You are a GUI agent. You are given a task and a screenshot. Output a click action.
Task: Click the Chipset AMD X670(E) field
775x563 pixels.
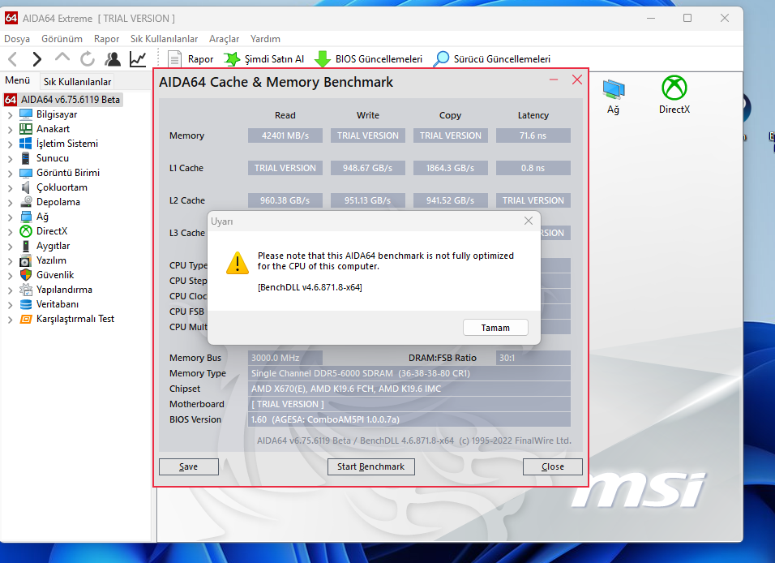(x=409, y=389)
